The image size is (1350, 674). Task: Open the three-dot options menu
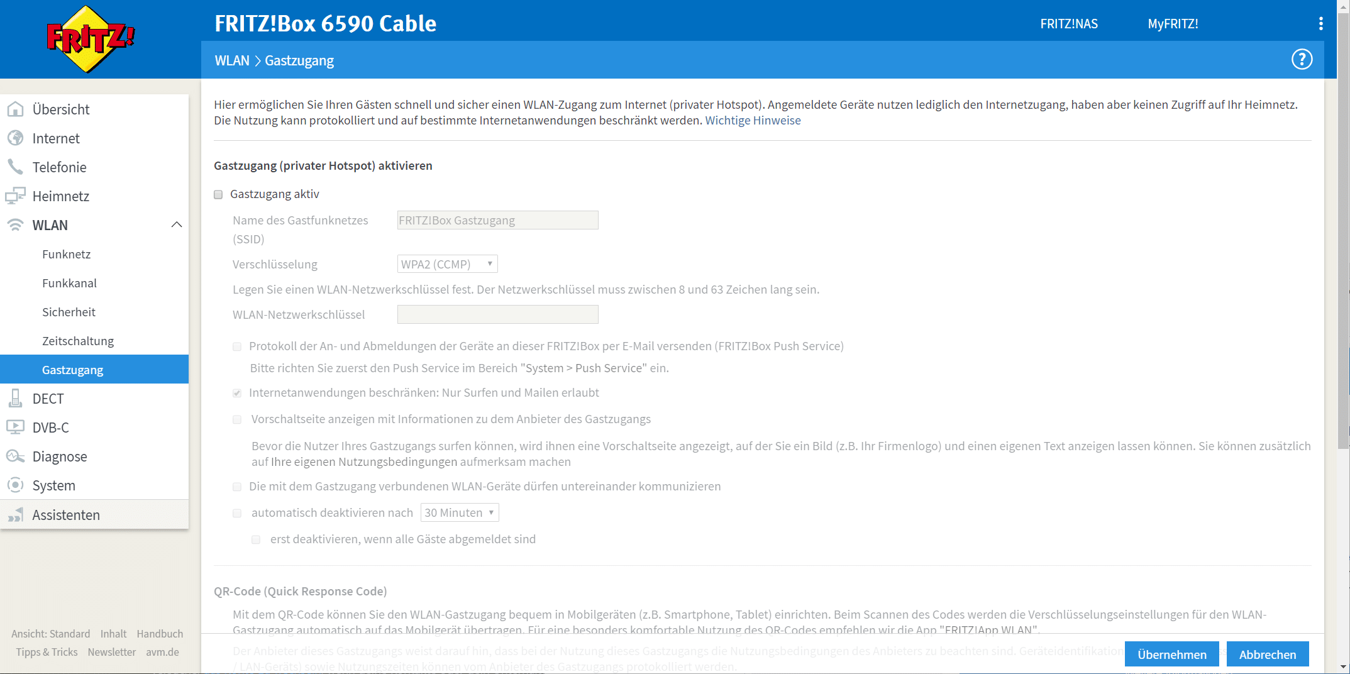(1320, 24)
